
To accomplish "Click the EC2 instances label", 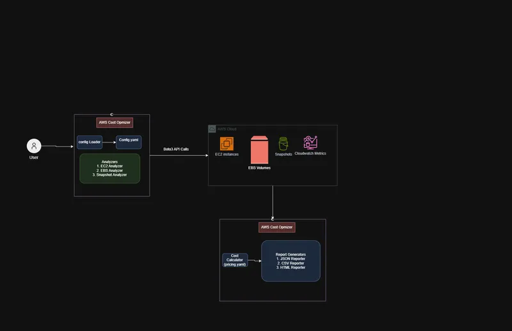I will pos(227,154).
